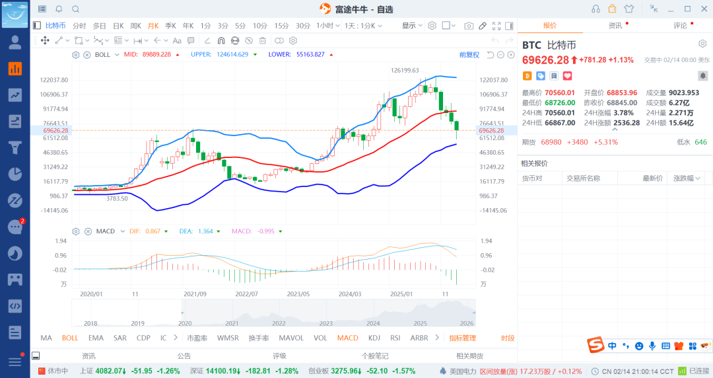Toggle the BOLL indicator at bottom

click(70, 338)
